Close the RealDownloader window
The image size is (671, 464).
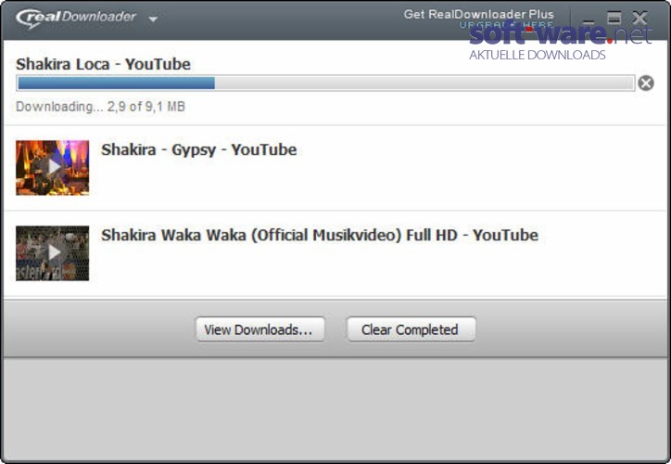pyautogui.click(x=639, y=18)
